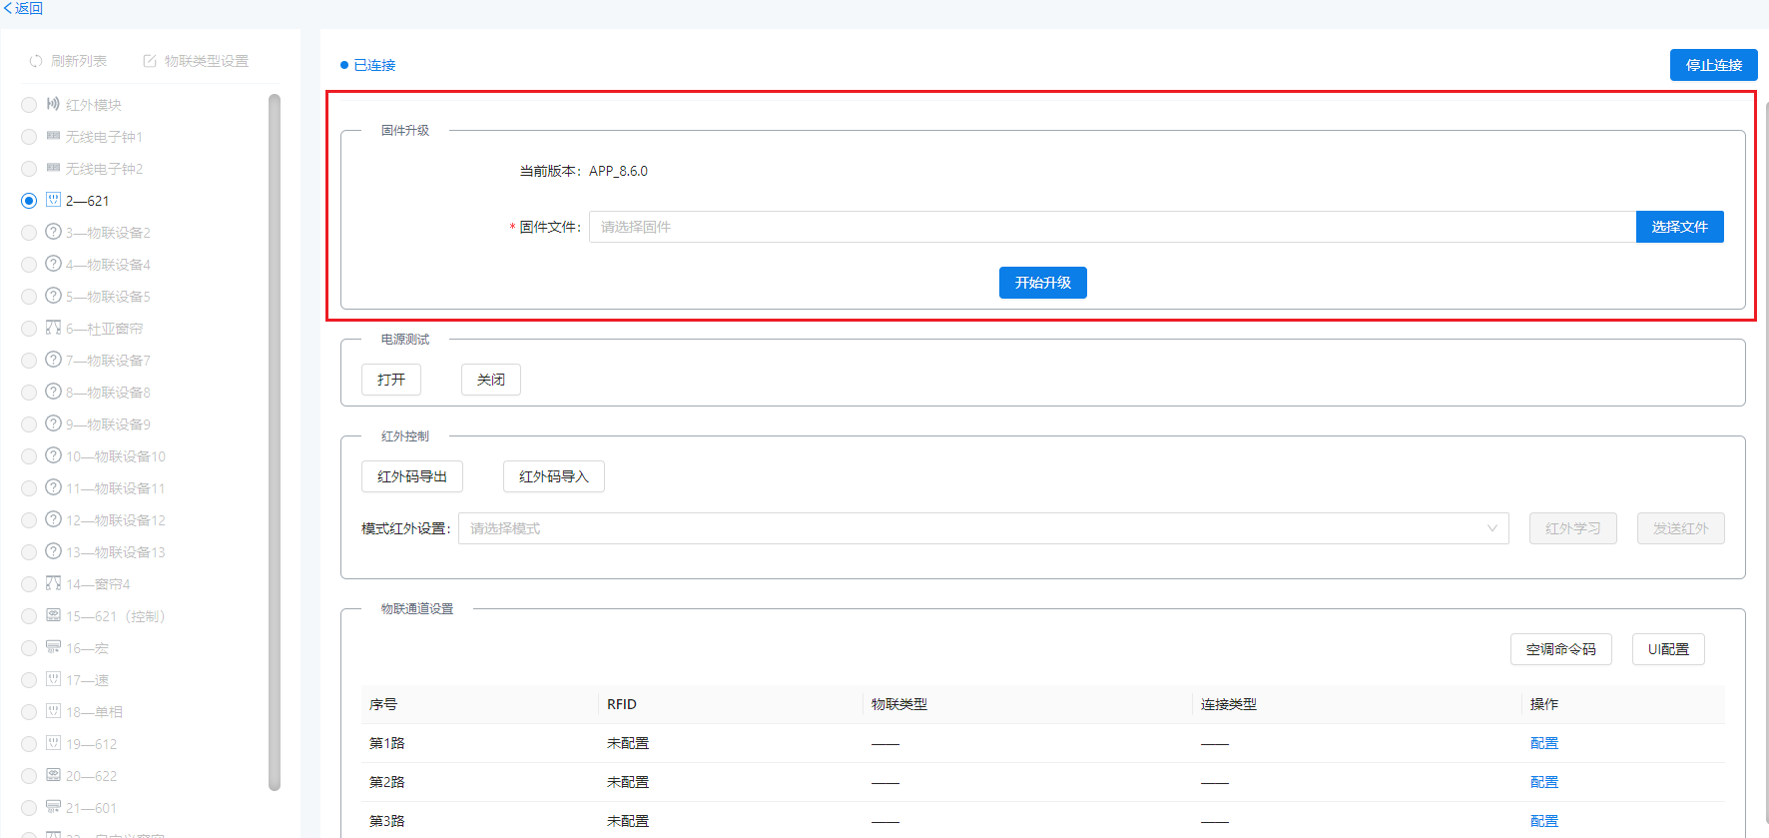The height and width of the screenshot is (838, 1769).
Task: Click the curtain icon for 6—杜亚窗帘
Action: point(54,328)
